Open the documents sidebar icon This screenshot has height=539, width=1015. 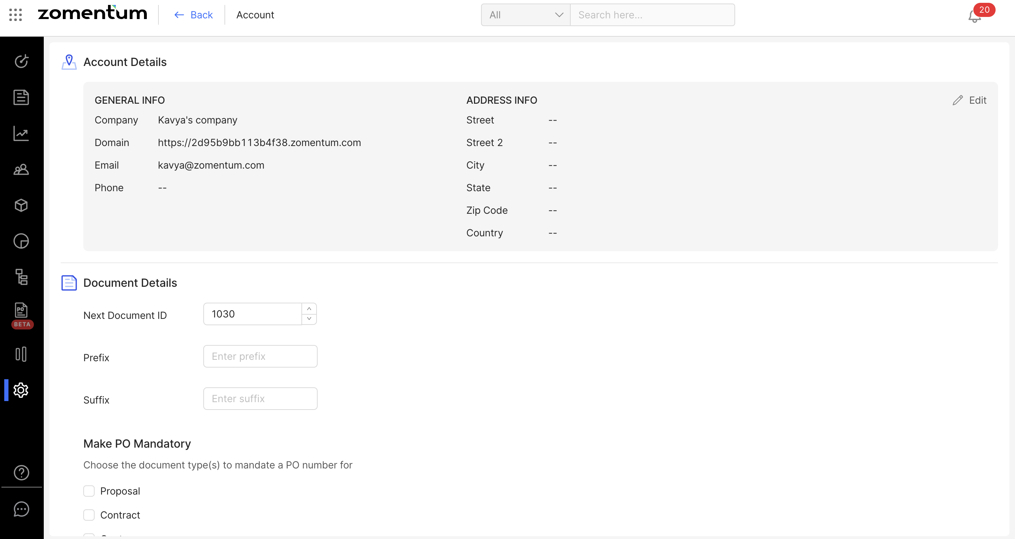click(x=21, y=97)
